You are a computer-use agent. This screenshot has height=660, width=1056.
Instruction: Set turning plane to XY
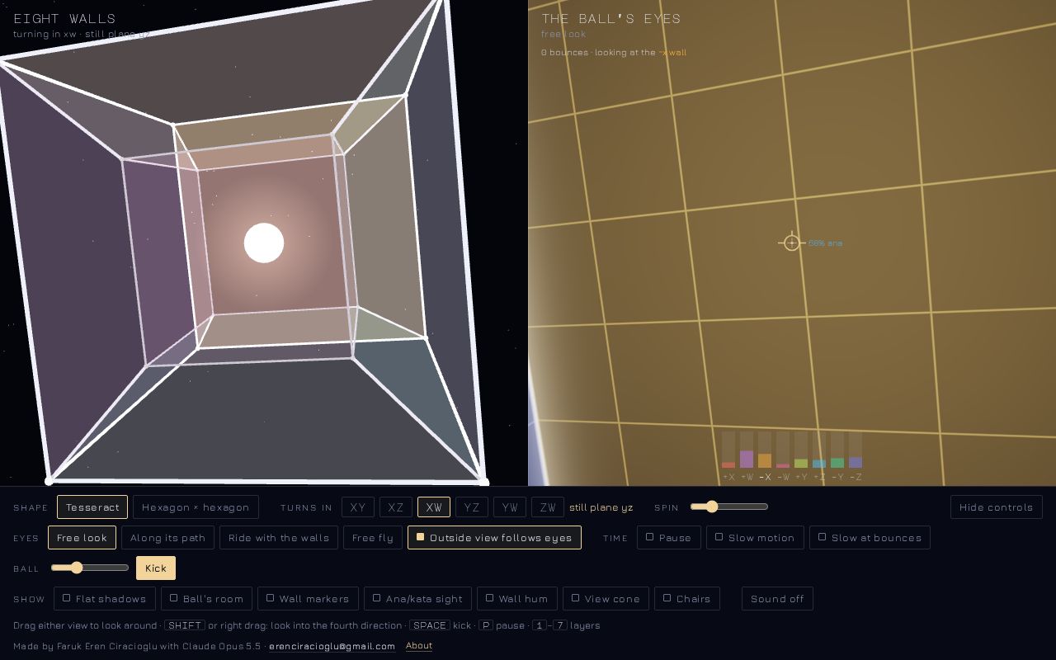point(358,507)
